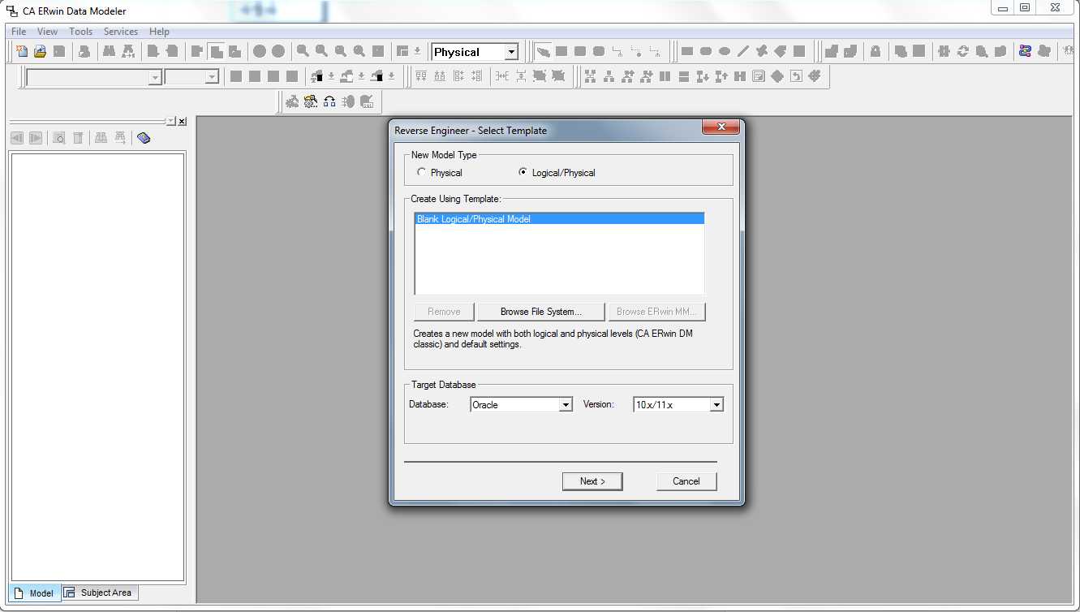Click the Model Explorer forward arrow
Image resolution: width=1080 pixels, height=612 pixels.
(36, 138)
